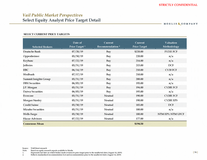Viewport: 207px width, 160px height.
Task: Select the FY21E FCF methodology cell
Action: pyautogui.click(x=171, y=52)
